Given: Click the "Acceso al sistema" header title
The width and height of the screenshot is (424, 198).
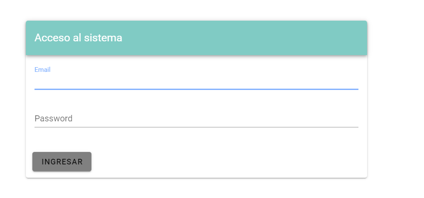Looking at the screenshot, I should point(78,38).
